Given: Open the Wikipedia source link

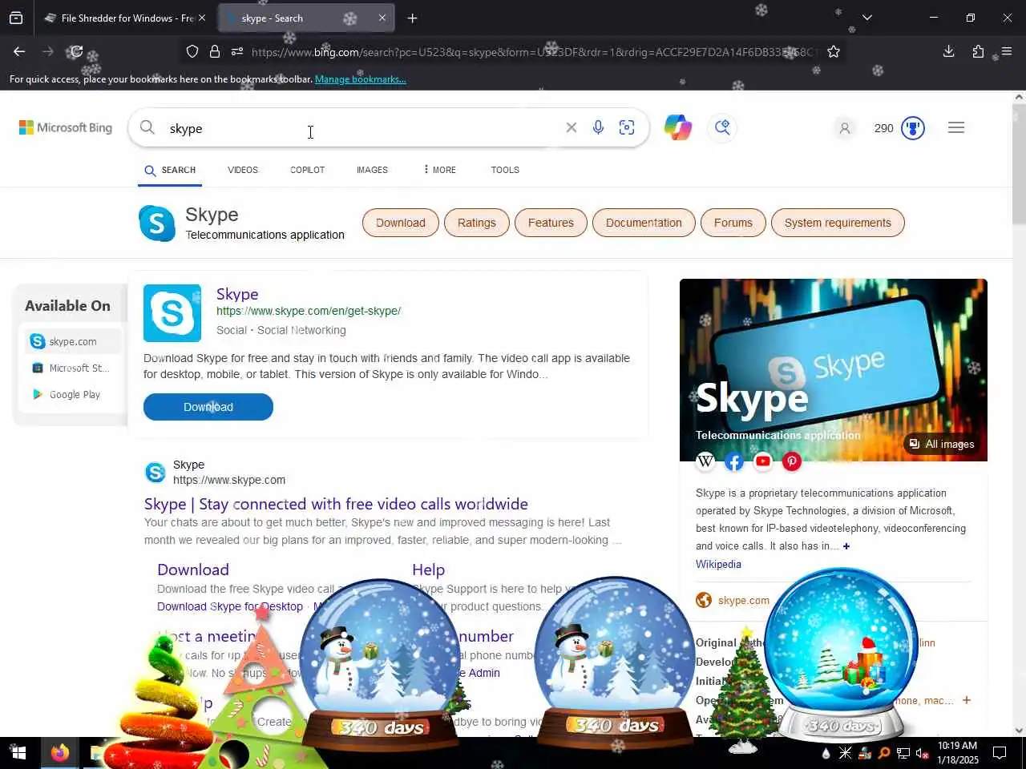Looking at the screenshot, I should tap(718, 564).
